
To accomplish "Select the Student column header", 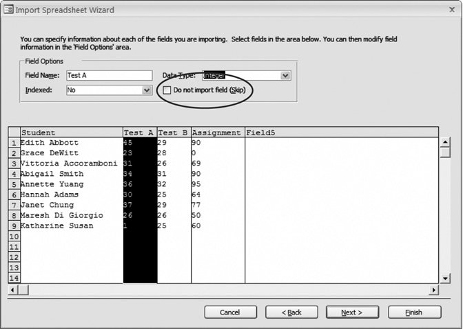I will pyautogui.click(x=70, y=132).
